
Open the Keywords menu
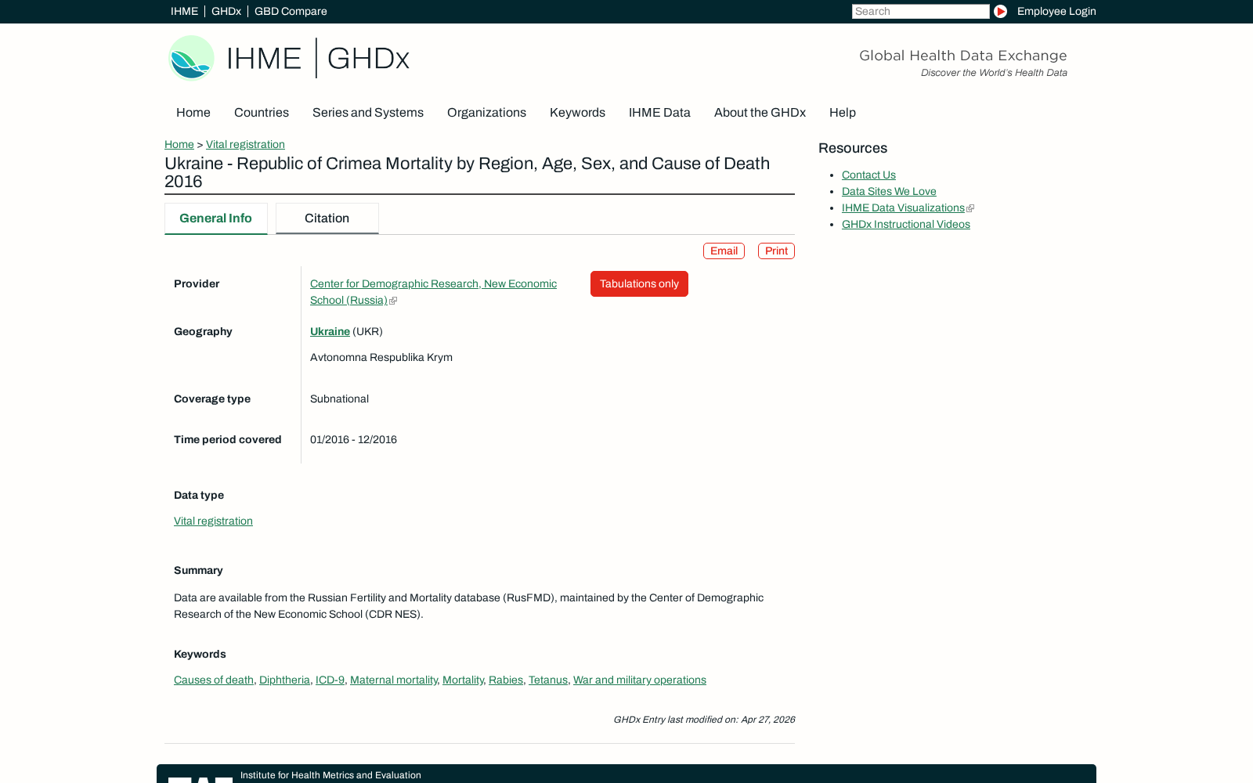coord(577,113)
